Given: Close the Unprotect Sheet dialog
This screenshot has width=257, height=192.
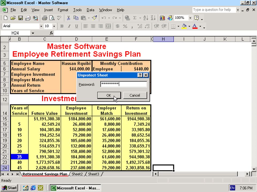Looking at the screenshot, I should tap(146, 75).
